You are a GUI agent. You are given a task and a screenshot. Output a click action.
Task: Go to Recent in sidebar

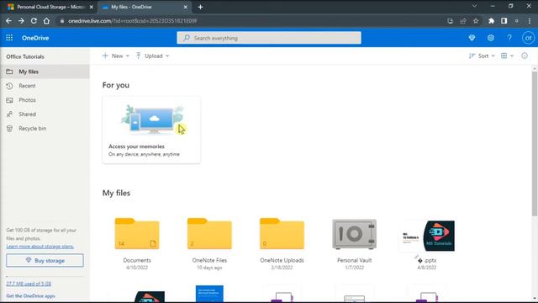tap(45, 86)
